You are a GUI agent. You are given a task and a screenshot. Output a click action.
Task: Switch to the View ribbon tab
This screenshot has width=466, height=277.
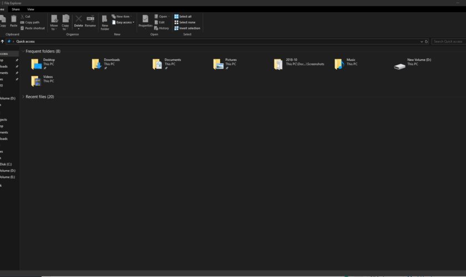pos(31,9)
